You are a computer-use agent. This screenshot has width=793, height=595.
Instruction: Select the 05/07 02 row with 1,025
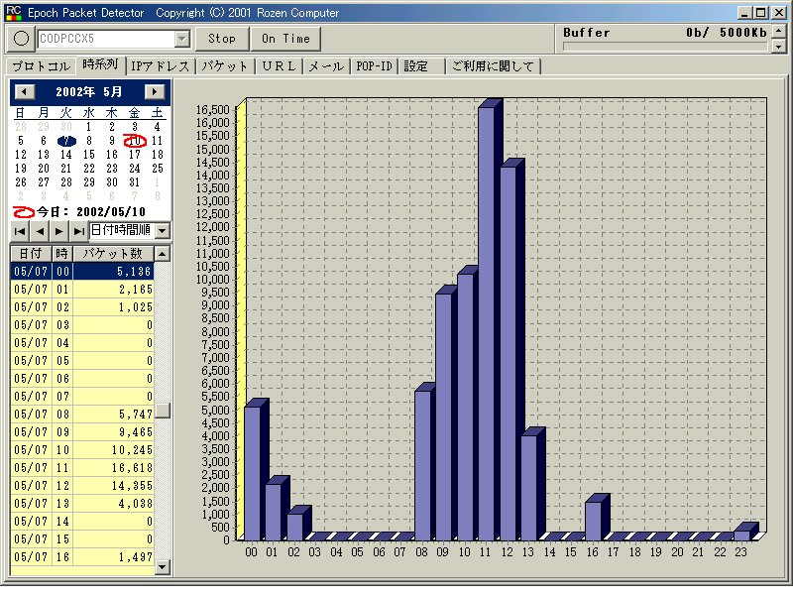[x=82, y=307]
